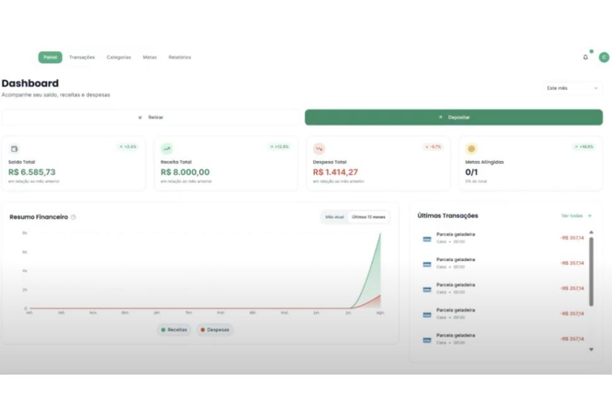Click the target icon on Metas Atingidas

pos(471,149)
